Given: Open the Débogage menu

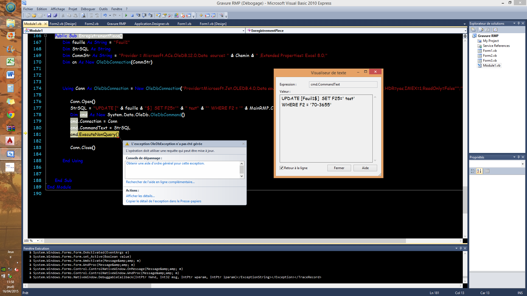Looking at the screenshot, I should pyautogui.click(x=88, y=9).
